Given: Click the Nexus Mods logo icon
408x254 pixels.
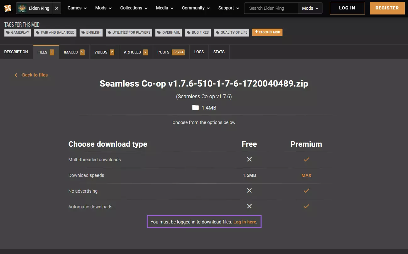Looking at the screenshot, I should (8, 8).
